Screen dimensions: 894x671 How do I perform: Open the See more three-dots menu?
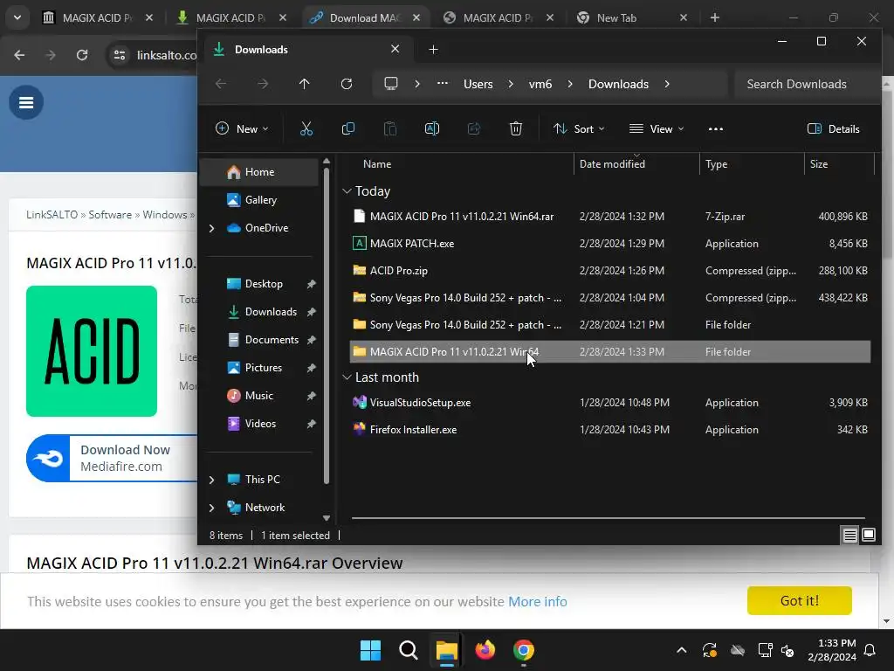pyautogui.click(x=716, y=129)
